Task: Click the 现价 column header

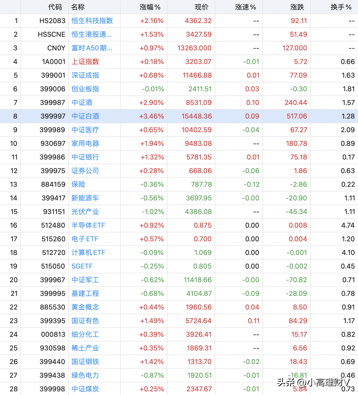Action: (202, 7)
